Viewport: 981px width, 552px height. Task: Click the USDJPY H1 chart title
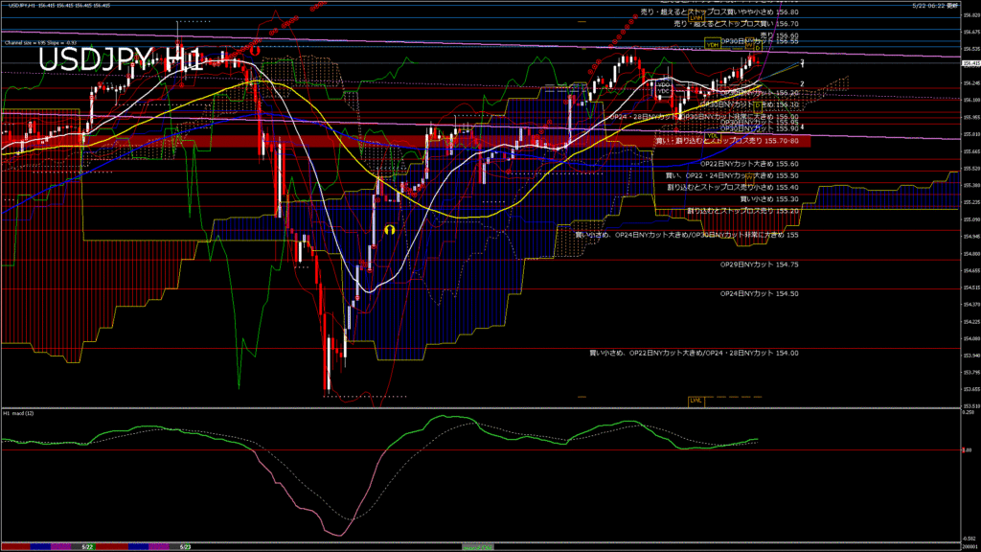coord(120,59)
